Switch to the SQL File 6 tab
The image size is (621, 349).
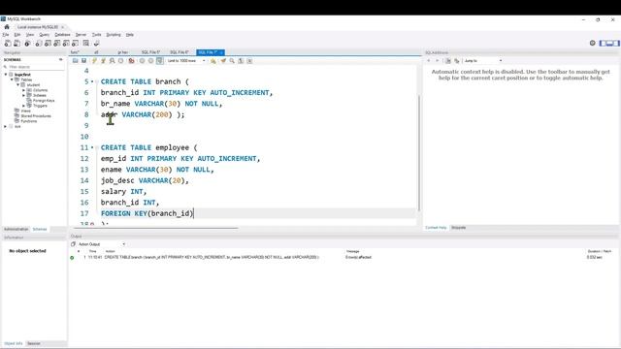coord(180,52)
